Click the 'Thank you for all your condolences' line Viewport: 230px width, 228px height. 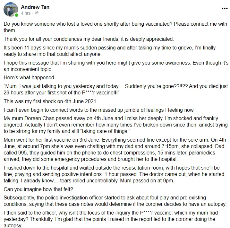pyautogui.click(x=89, y=39)
